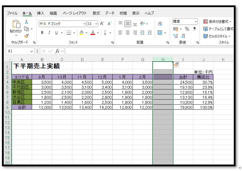Align cell content to bottom

pos(135,24)
